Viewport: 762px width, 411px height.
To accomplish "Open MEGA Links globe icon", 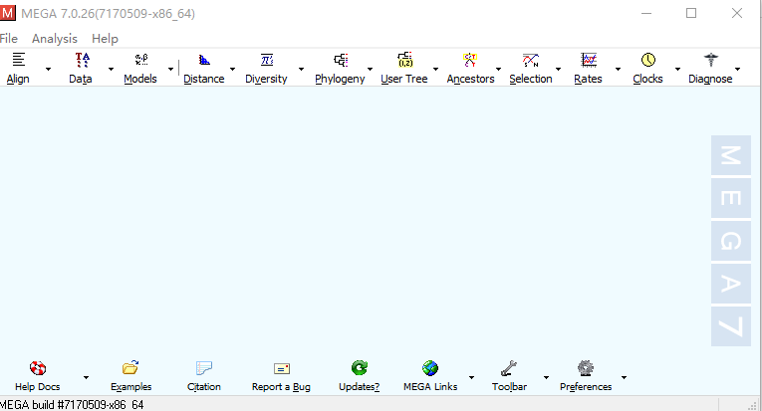I will (430, 368).
